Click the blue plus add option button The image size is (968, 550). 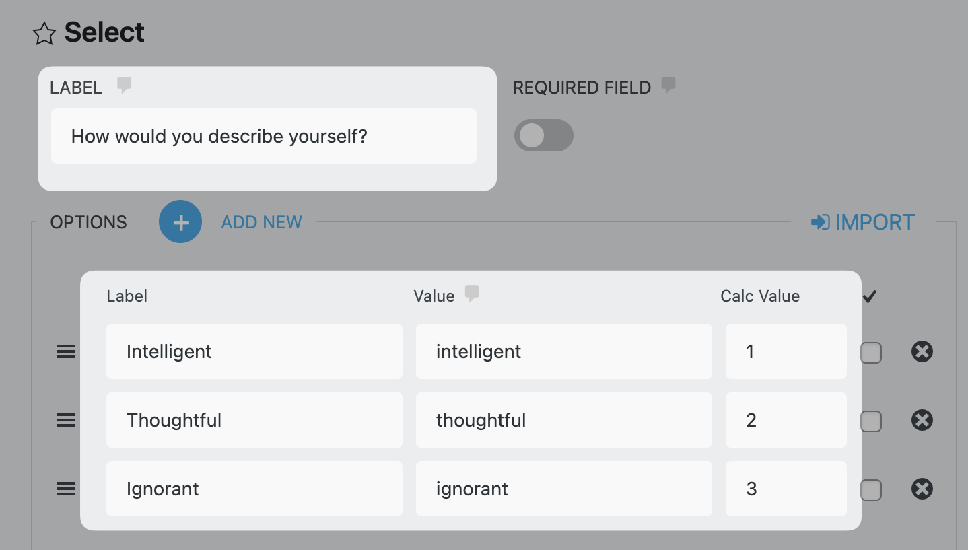[x=180, y=222]
